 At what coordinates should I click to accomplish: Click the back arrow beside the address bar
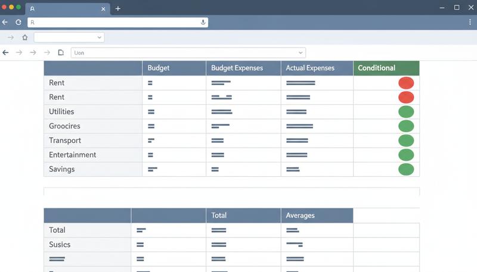pos(5,22)
